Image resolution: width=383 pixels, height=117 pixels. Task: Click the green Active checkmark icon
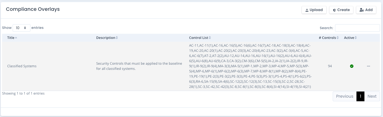[352, 66]
